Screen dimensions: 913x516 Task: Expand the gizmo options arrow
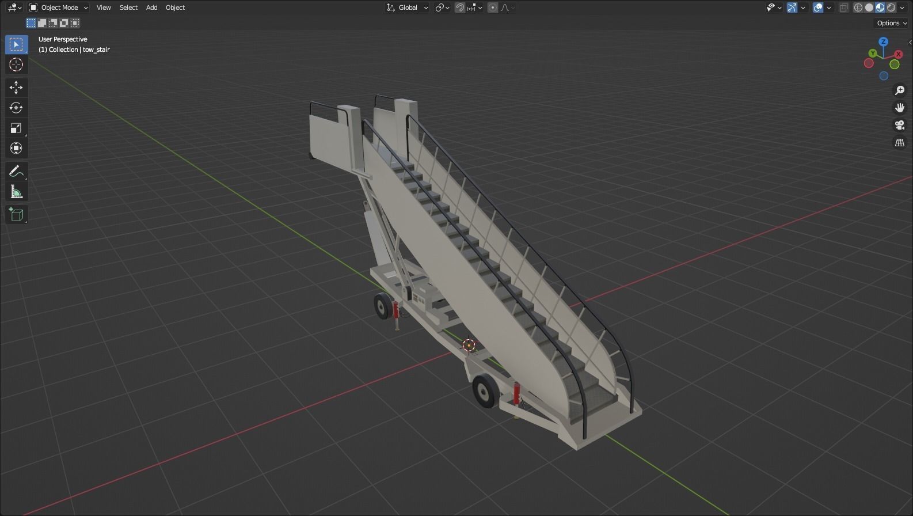point(802,7)
